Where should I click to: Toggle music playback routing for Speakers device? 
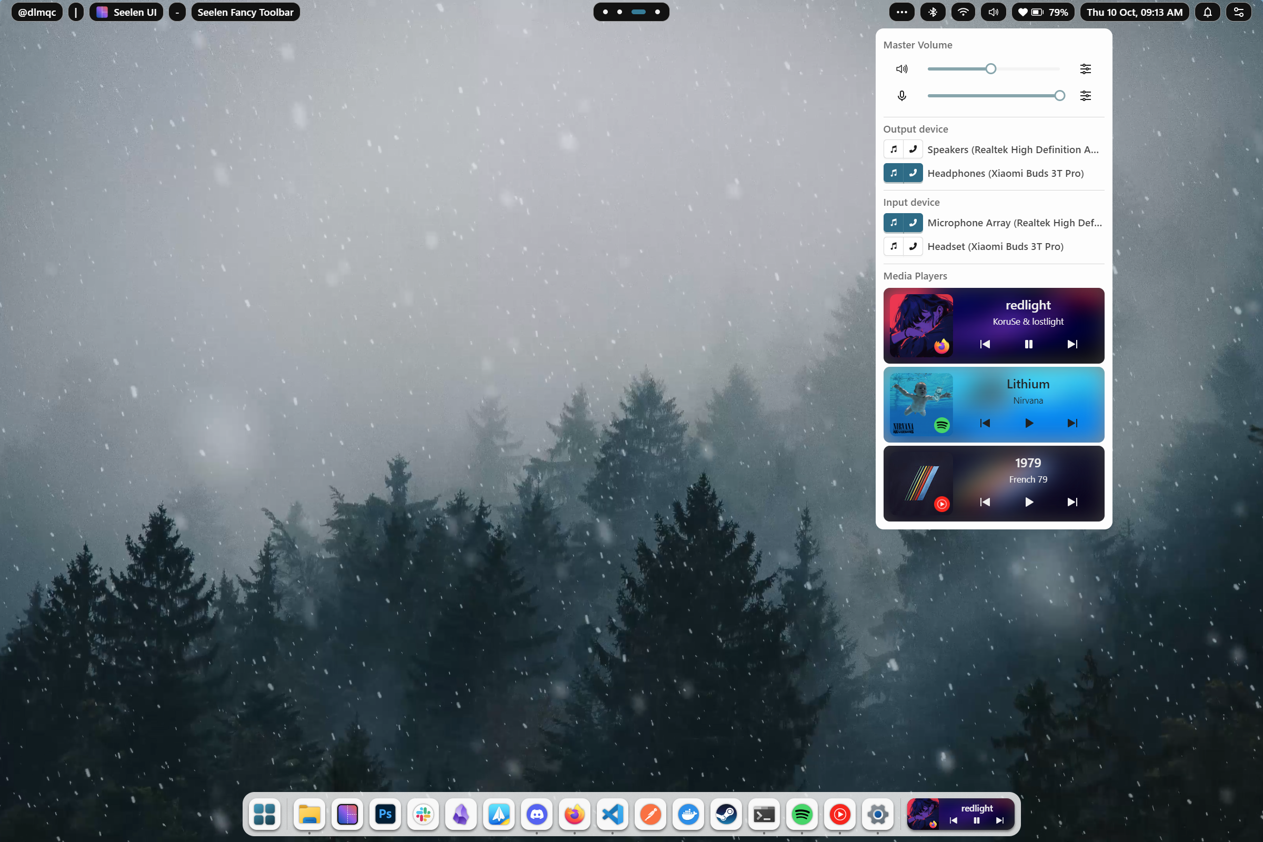(x=893, y=149)
